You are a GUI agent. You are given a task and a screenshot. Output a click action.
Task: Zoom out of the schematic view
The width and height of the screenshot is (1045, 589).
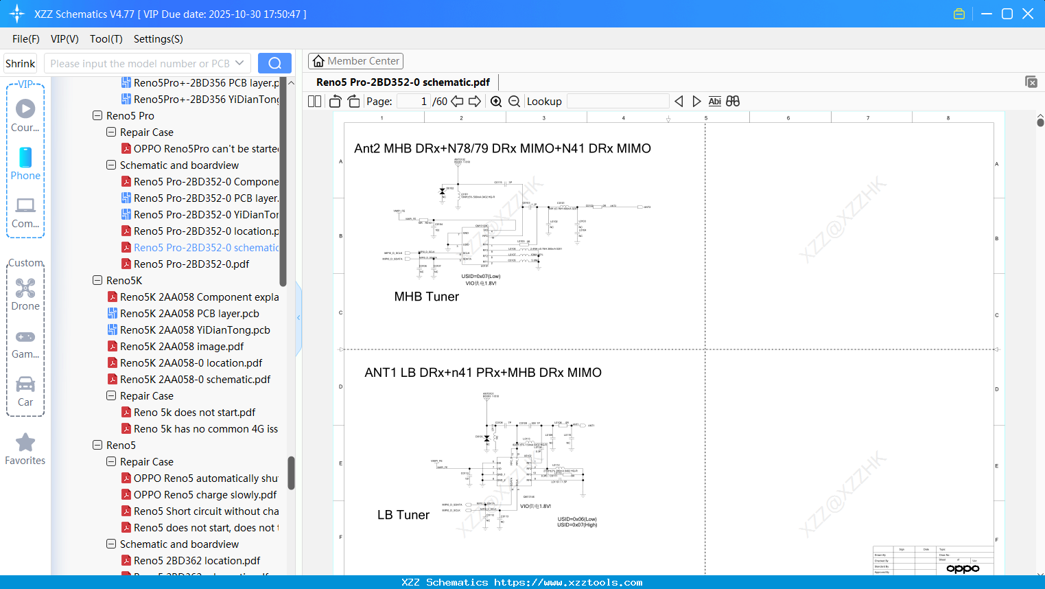[513, 101]
